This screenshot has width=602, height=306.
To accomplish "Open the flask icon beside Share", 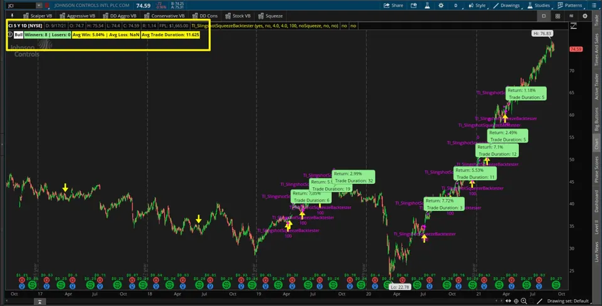I will pos(426,6).
